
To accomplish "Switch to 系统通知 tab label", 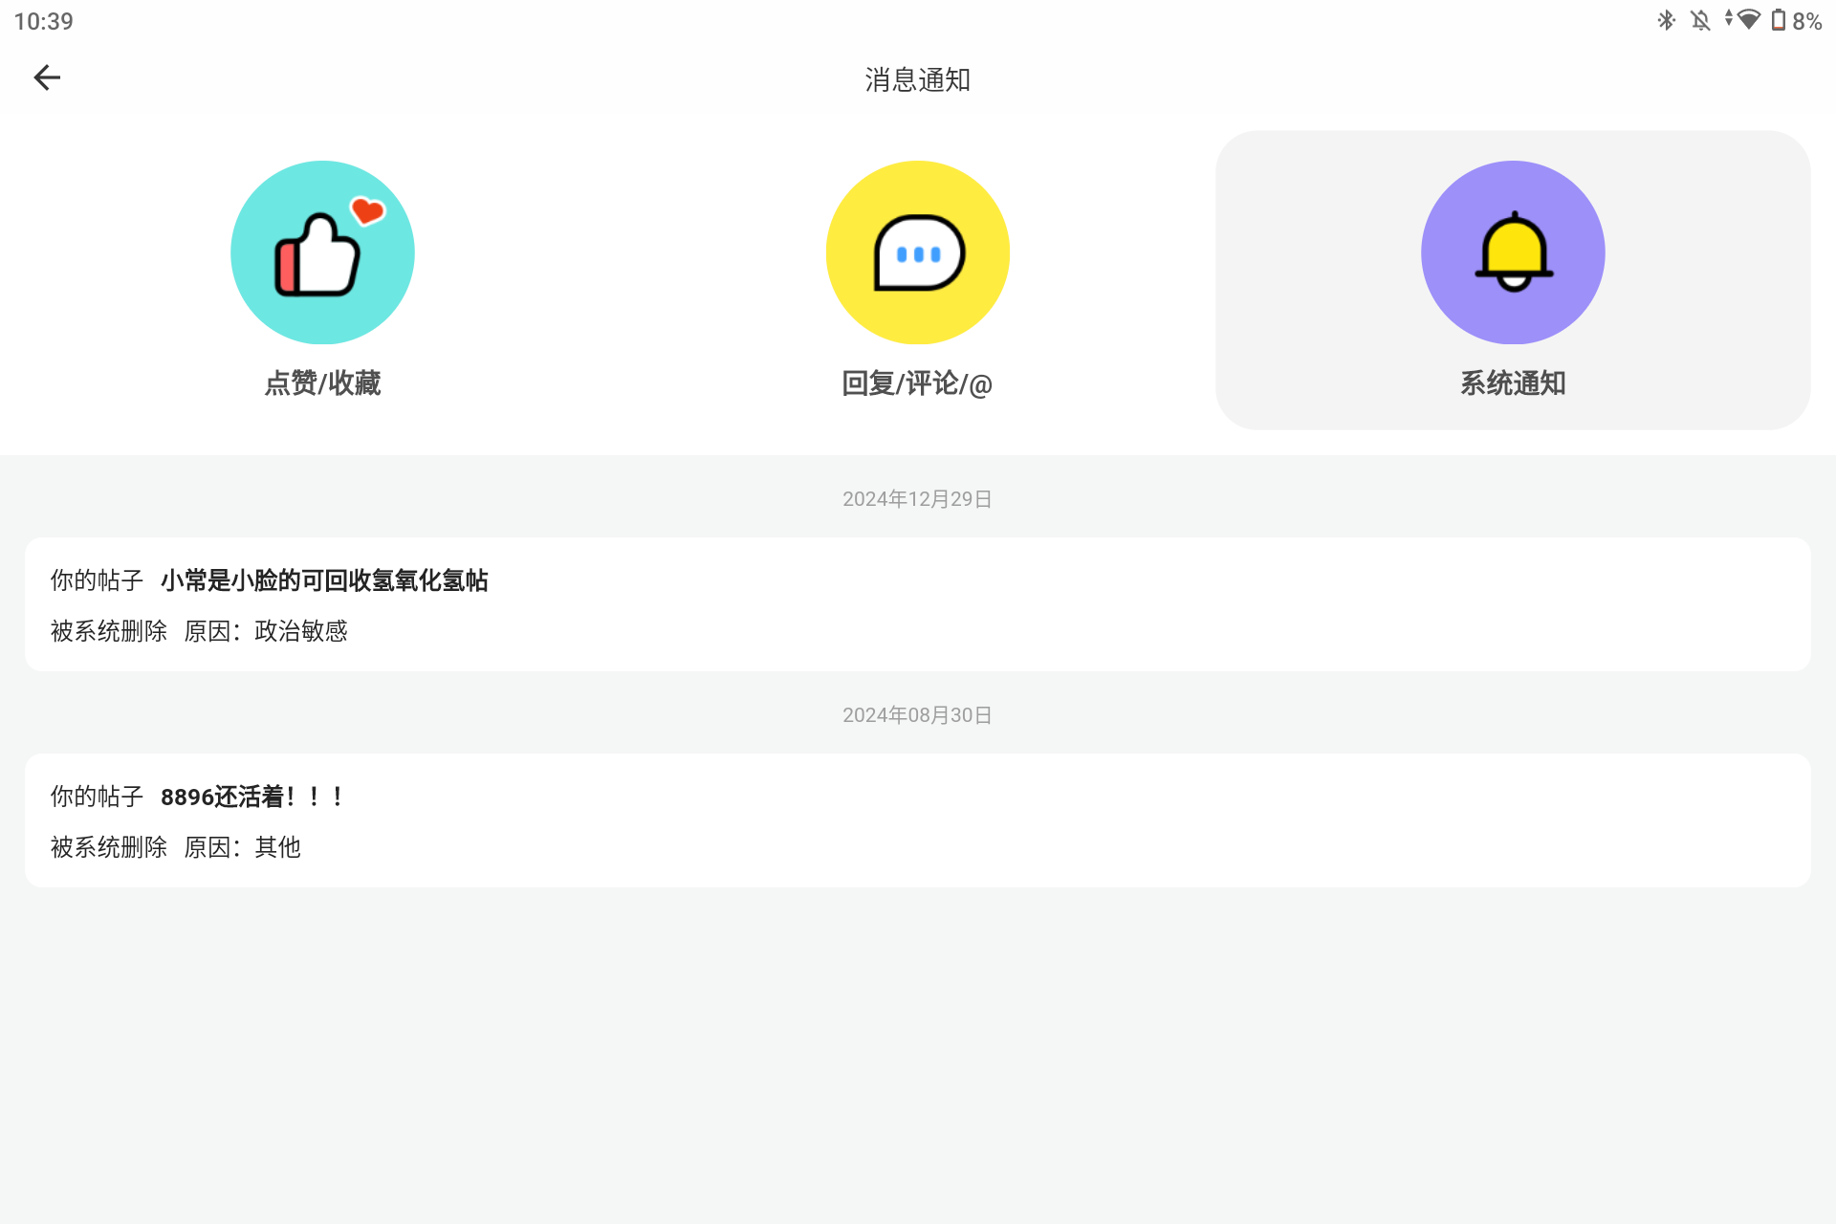I will 1513,383.
